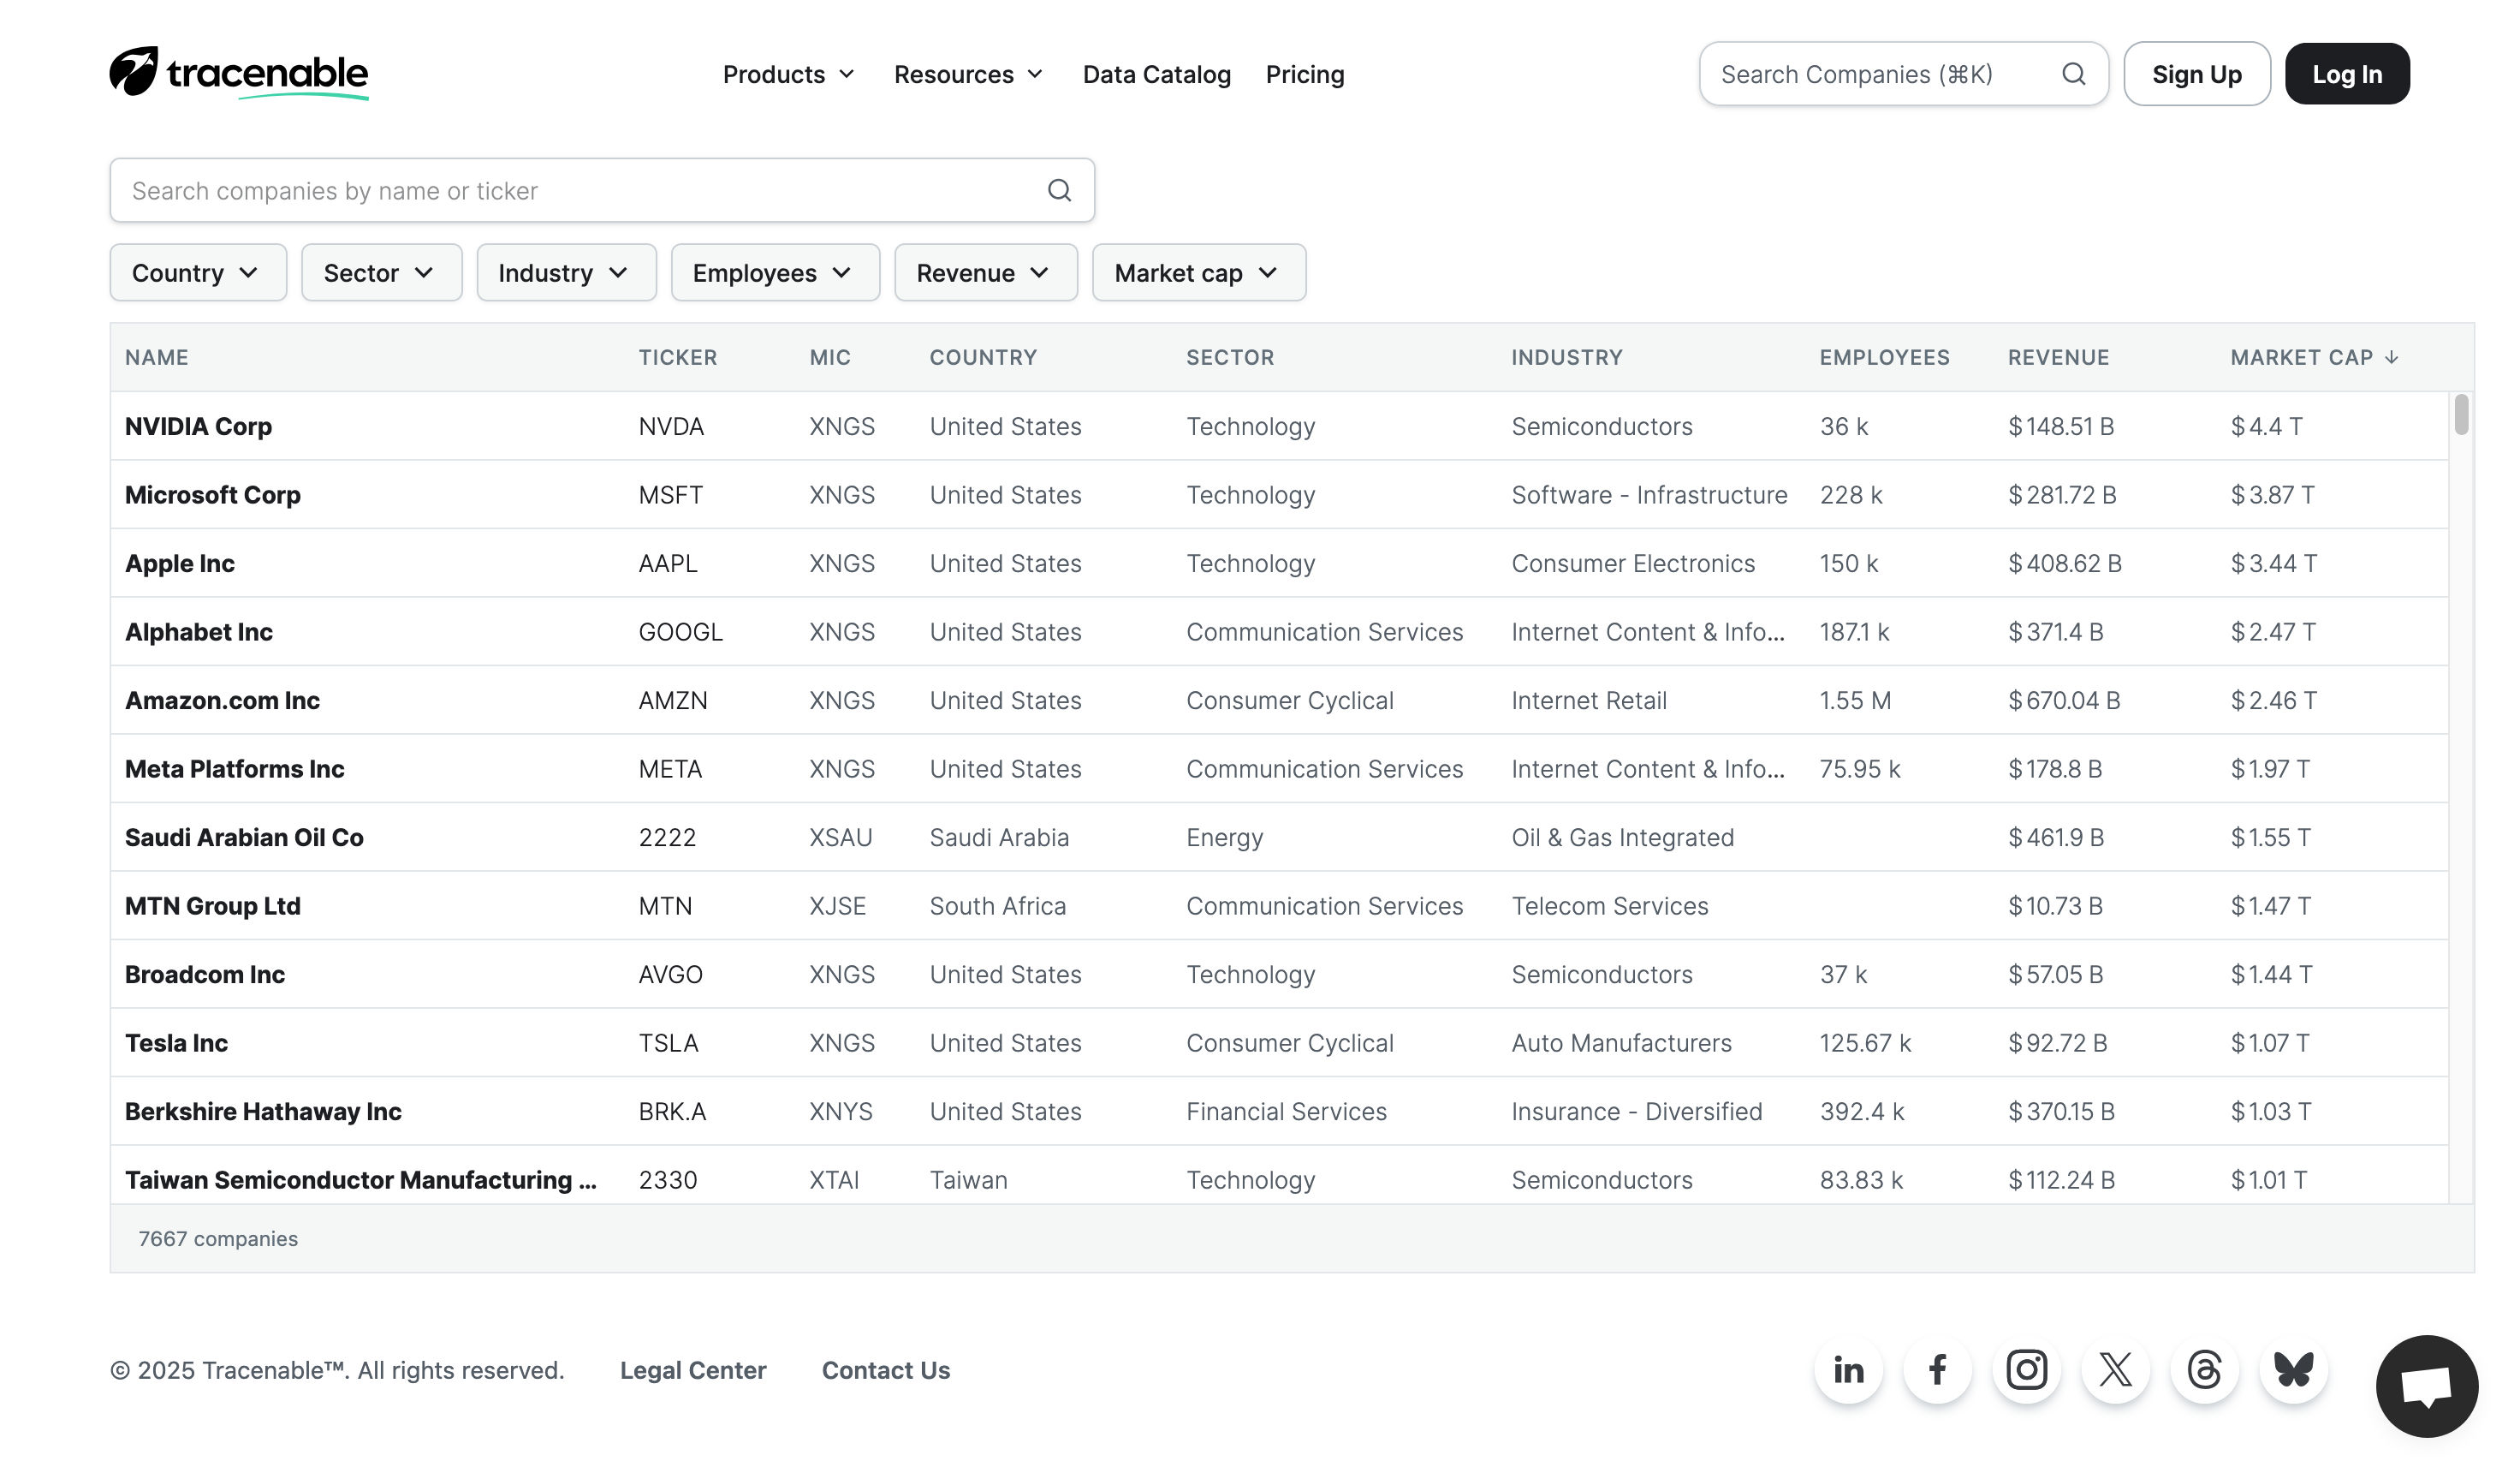Image resolution: width=2520 pixels, height=1473 pixels.
Task: Open the chat support bubble
Action: pyautogui.click(x=2426, y=1386)
